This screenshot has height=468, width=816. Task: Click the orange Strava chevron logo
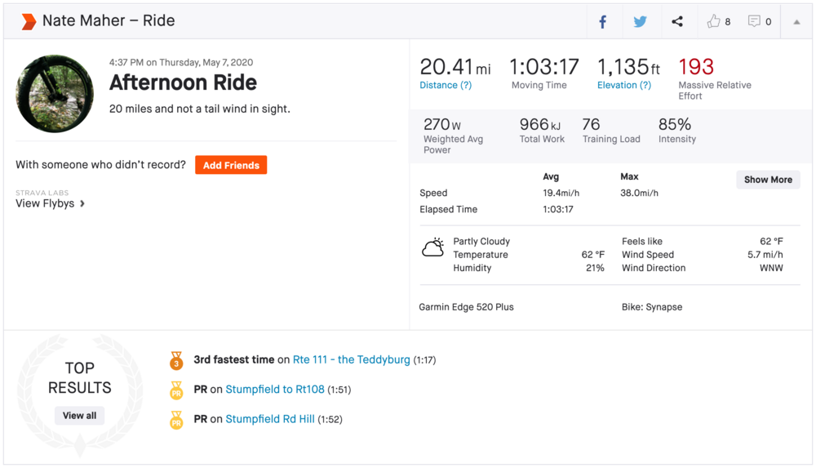(29, 22)
